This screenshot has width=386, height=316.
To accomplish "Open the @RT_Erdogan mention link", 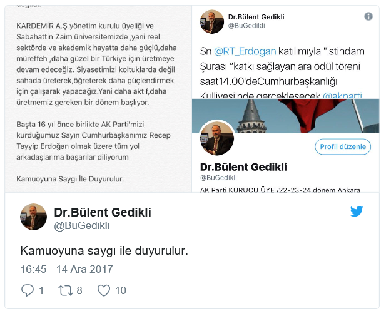I will [245, 51].
